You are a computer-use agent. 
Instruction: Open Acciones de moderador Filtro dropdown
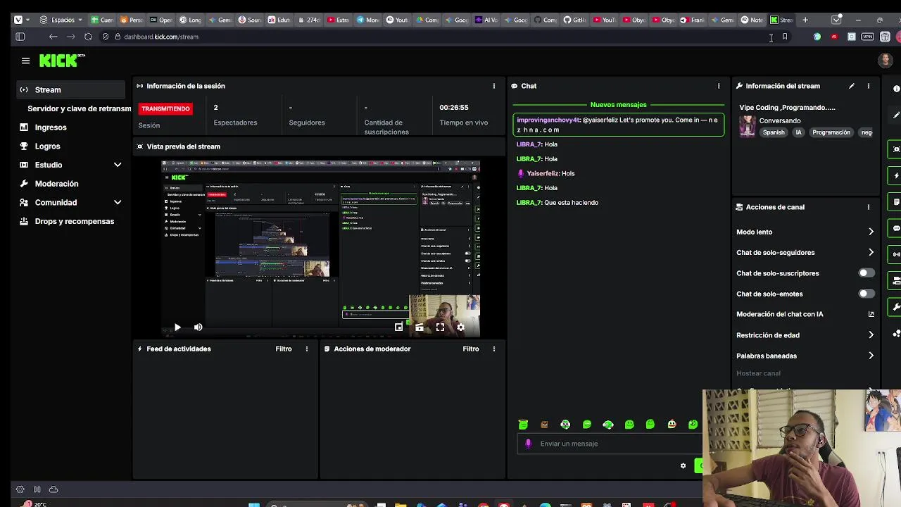click(x=471, y=349)
